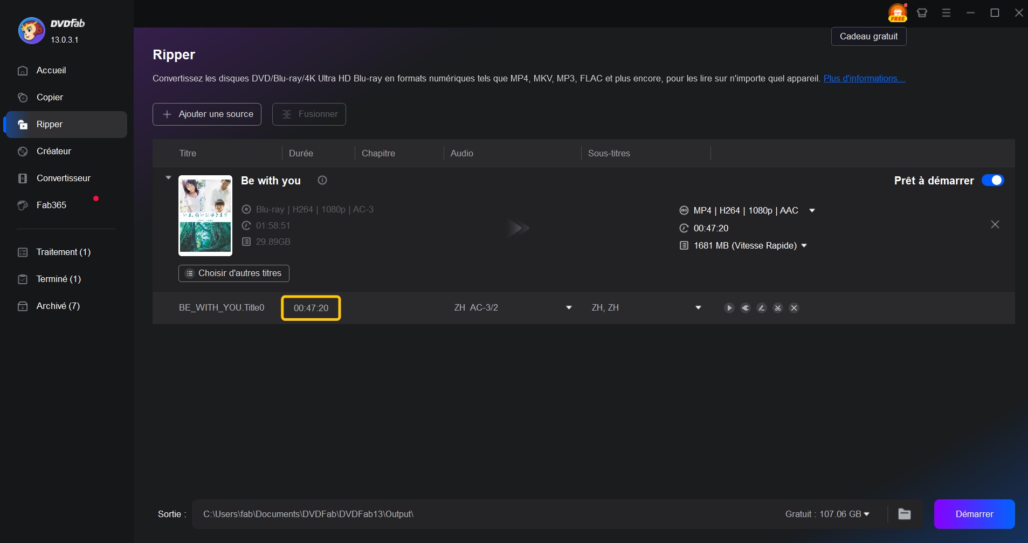The image size is (1028, 543).
Task: Click the Be with you title text
Action: click(271, 181)
